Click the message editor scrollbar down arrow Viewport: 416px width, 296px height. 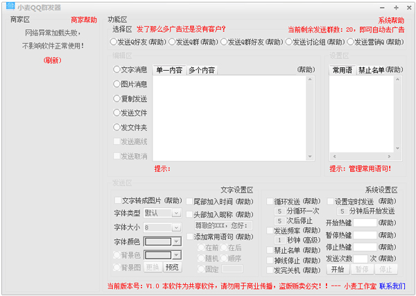coord(310,157)
